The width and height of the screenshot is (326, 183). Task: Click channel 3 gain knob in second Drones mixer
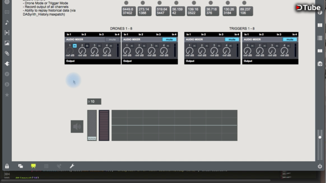tap(151, 51)
